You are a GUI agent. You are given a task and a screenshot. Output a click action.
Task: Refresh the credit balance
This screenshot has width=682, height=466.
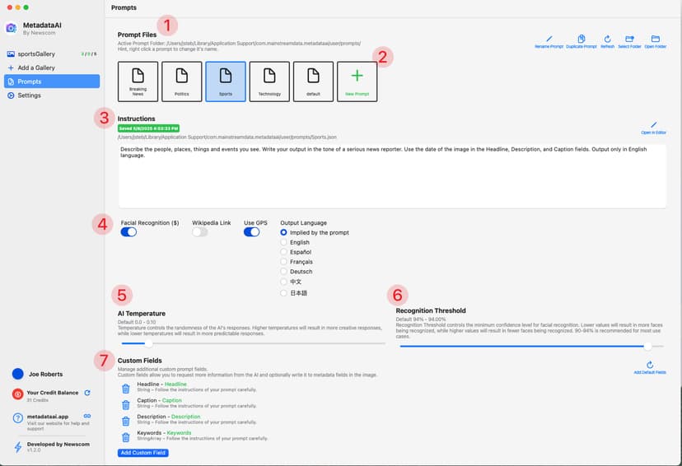click(x=87, y=394)
